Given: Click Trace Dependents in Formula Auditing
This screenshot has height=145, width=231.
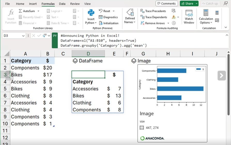Looking at the screenshot, I should [x=153, y=17].
